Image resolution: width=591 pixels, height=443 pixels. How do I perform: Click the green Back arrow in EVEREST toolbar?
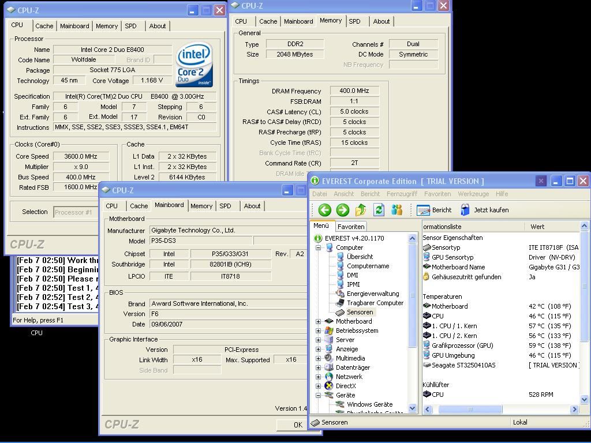pos(324,210)
